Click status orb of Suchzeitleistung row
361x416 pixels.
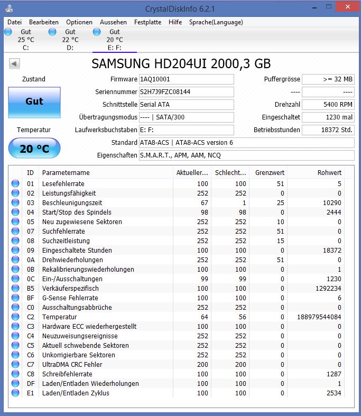click(15, 241)
